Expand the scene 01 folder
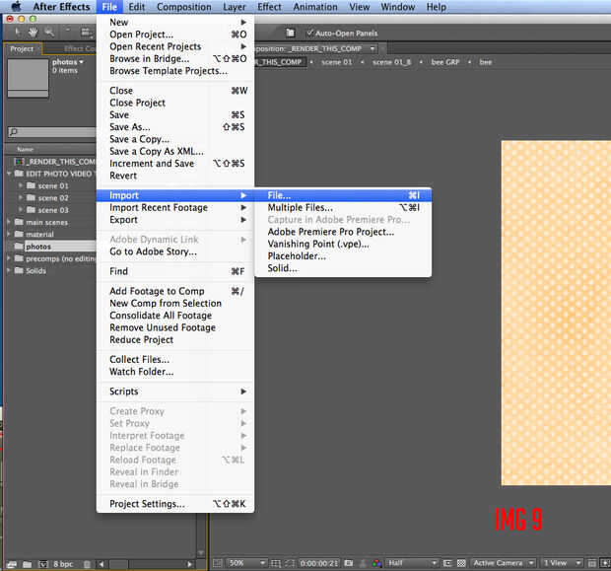Screen dimensions: 611x571 coord(21,185)
